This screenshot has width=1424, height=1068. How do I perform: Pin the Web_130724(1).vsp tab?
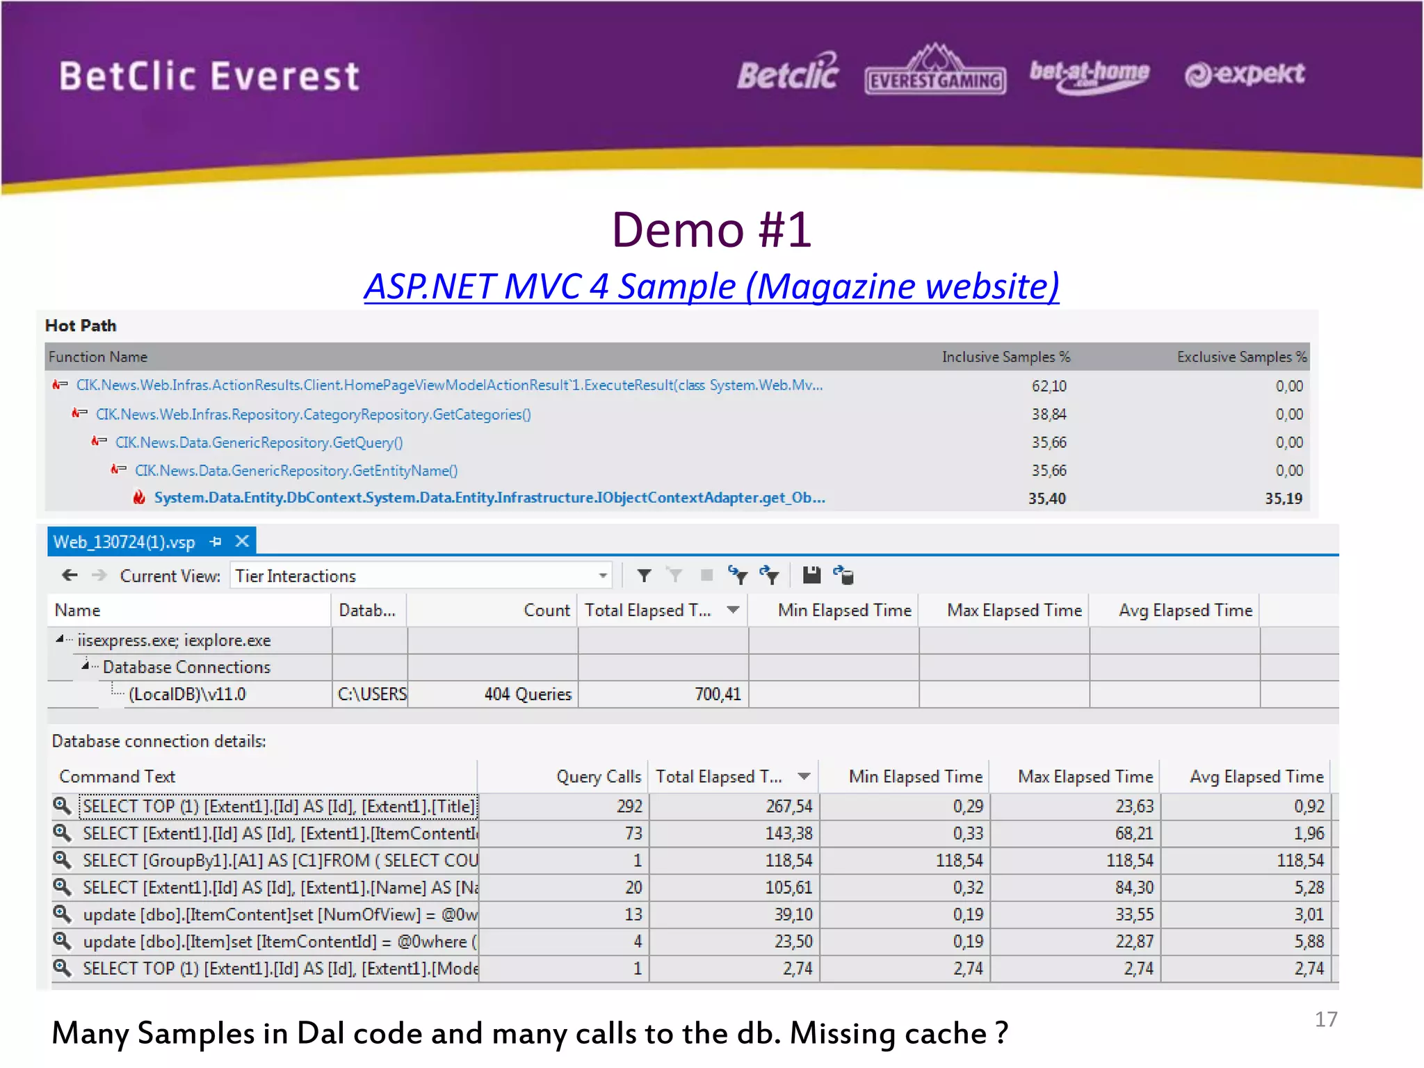click(216, 541)
